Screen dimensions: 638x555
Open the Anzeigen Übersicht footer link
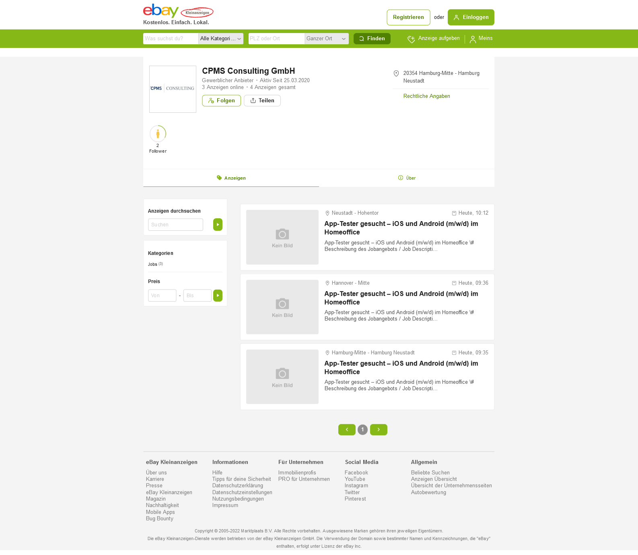434,479
